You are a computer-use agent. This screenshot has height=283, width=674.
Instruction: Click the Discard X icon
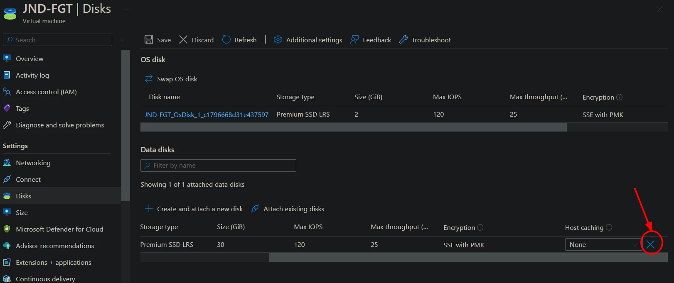[183, 39]
